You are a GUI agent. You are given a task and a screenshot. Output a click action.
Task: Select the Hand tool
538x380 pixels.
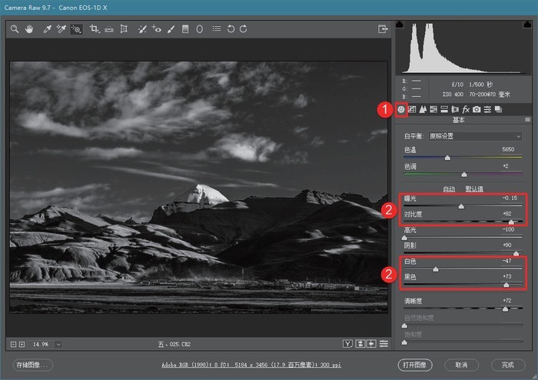[29, 29]
